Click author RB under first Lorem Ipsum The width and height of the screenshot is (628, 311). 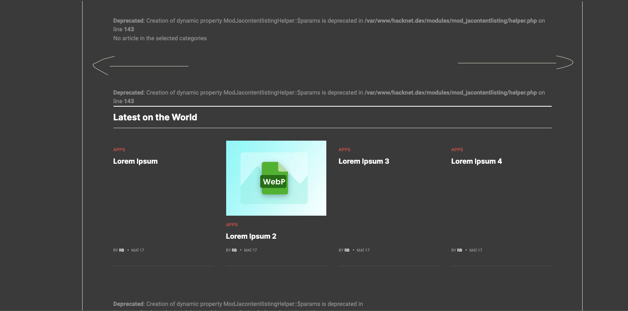click(122, 250)
